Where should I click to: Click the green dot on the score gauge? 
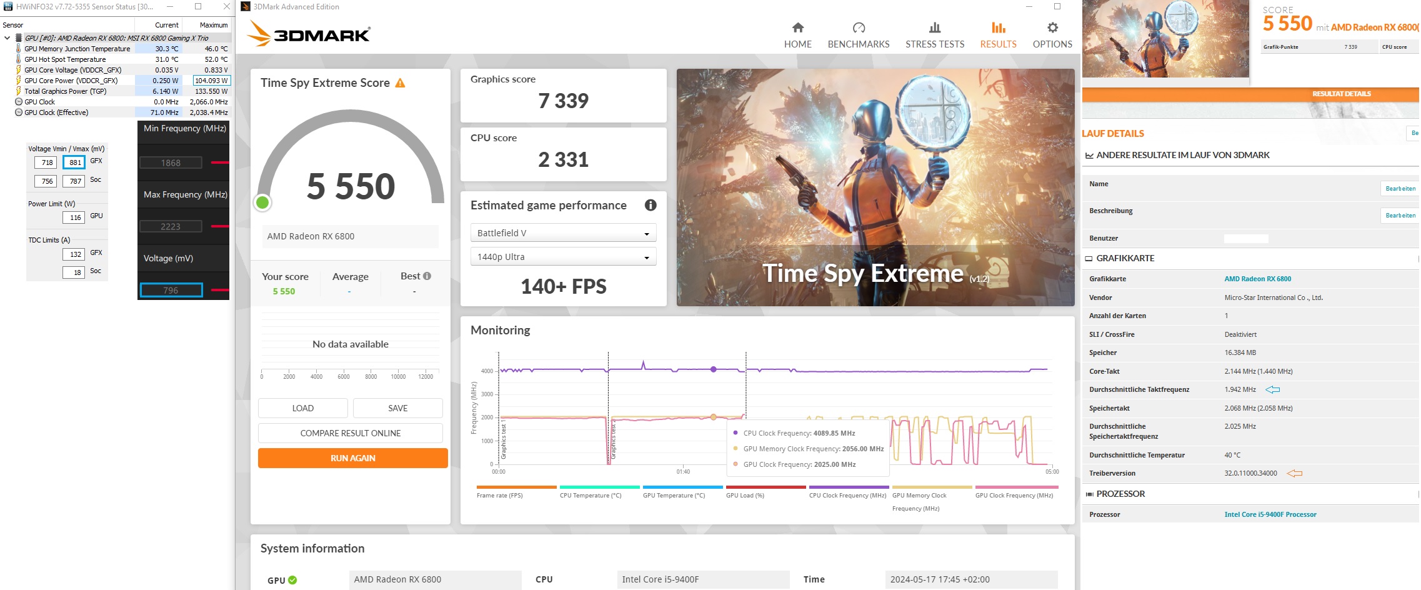[262, 202]
